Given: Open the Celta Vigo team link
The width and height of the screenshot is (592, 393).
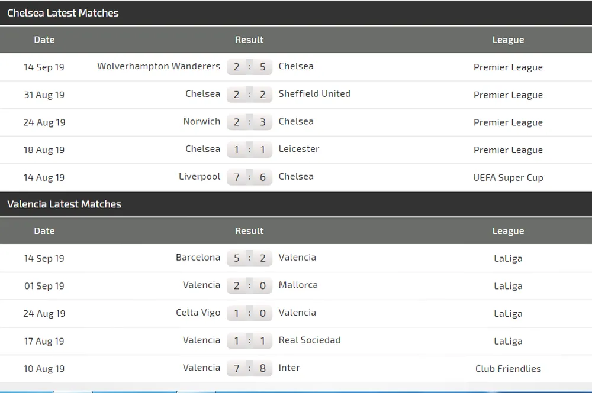Looking at the screenshot, I should 198,313.
